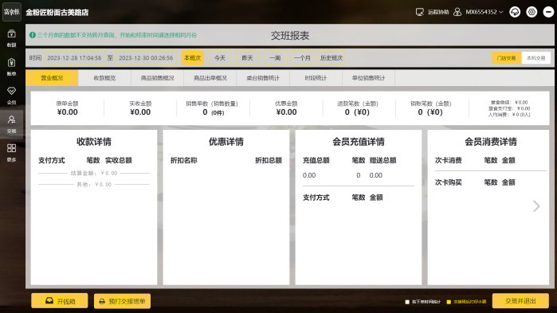Filter by 一个月 one month
This screenshot has height=313, width=557.
tap(302, 58)
